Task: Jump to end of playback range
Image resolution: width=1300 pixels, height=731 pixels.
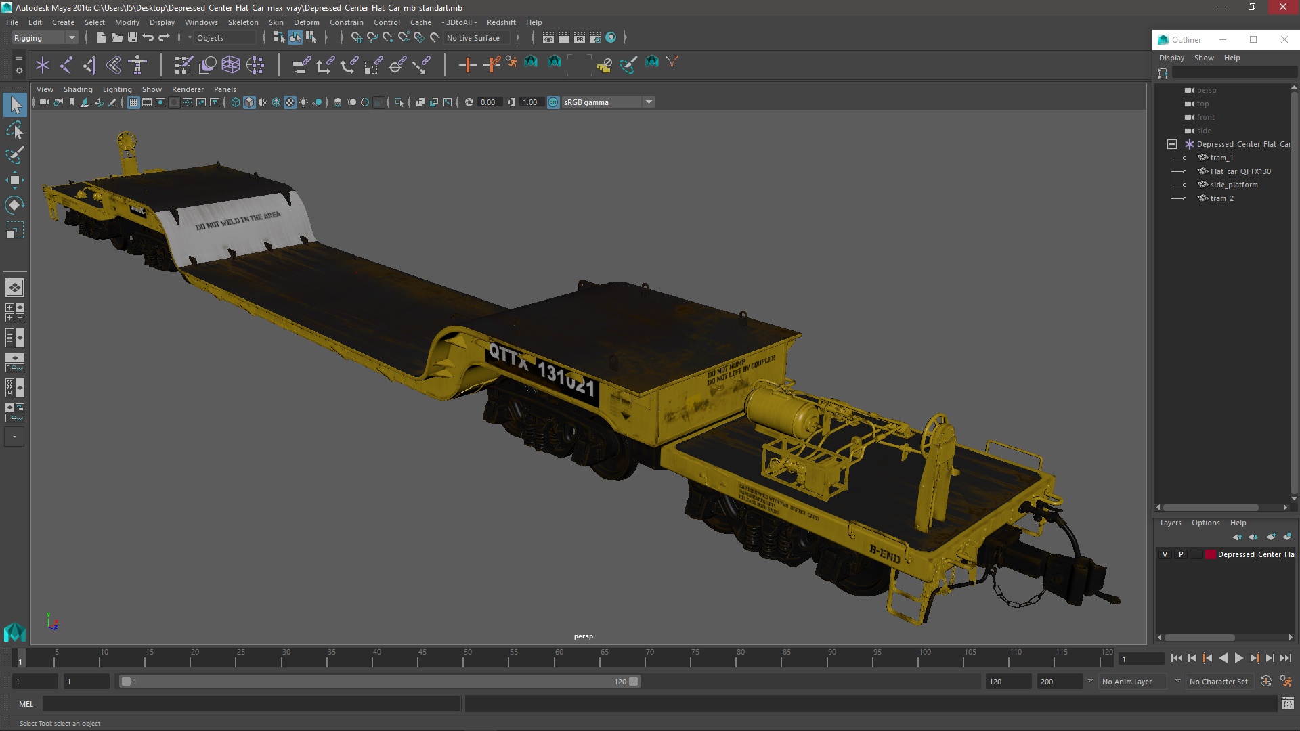Action: (x=1285, y=658)
